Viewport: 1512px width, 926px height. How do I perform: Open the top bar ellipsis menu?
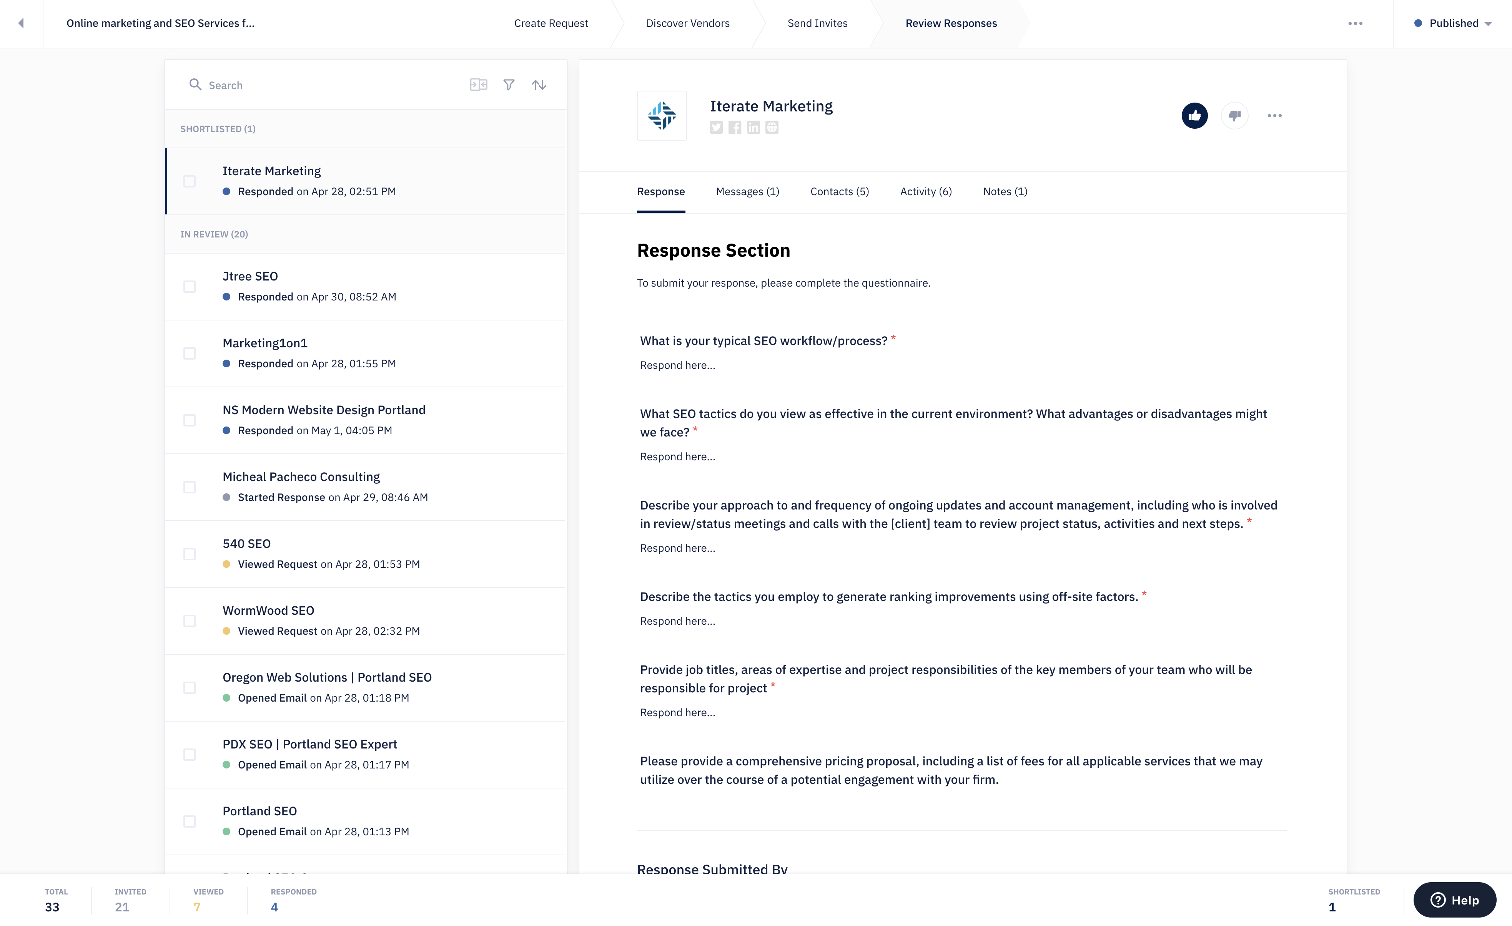(1355, 23)
